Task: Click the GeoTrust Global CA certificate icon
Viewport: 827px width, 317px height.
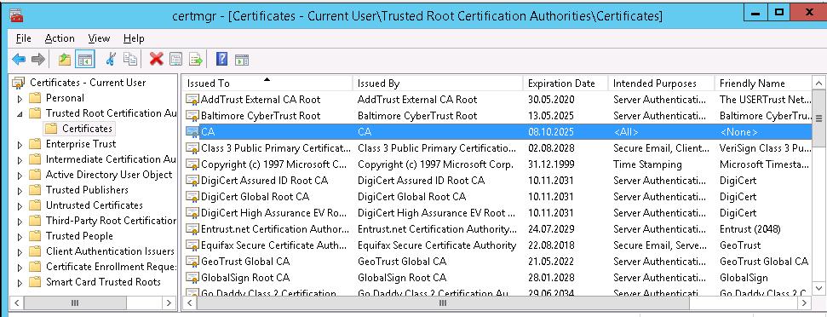Action: click(x=192, y=261)
